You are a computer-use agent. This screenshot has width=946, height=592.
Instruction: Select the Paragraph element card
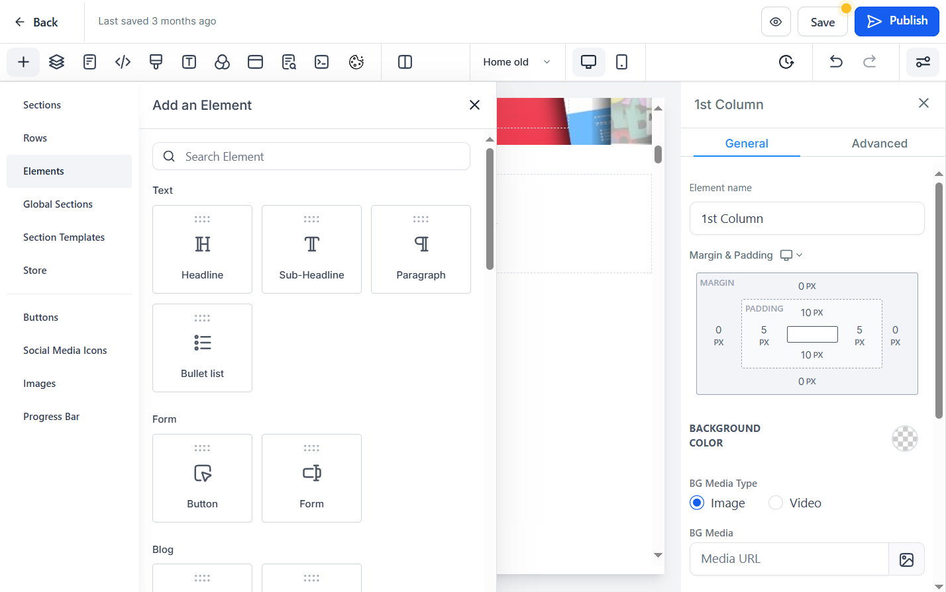click(x=421, y=249)
